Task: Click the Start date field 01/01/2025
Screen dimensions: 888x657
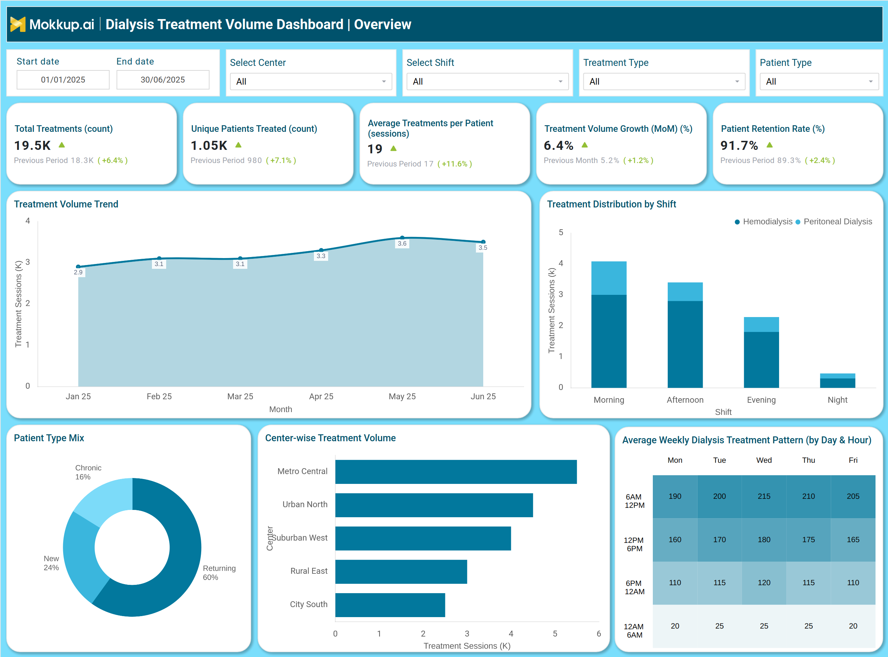Action: 63,79
